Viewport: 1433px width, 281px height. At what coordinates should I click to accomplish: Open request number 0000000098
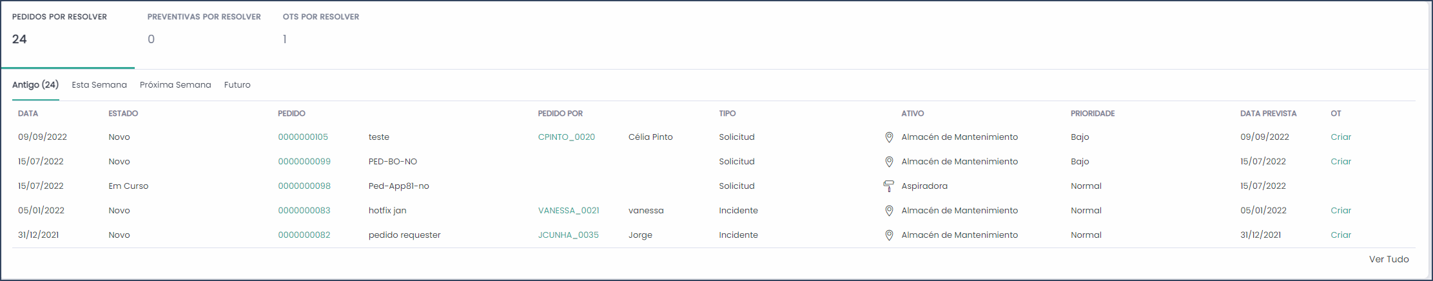pos(304,186)
